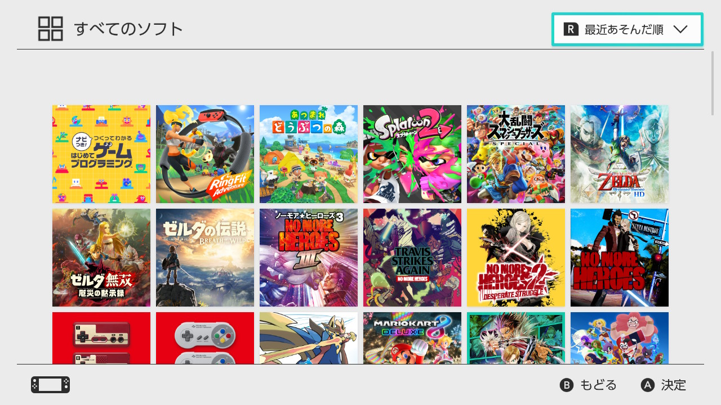
Task: Open Super Smash Bros Special tile
Action: (x=516, y=154)
